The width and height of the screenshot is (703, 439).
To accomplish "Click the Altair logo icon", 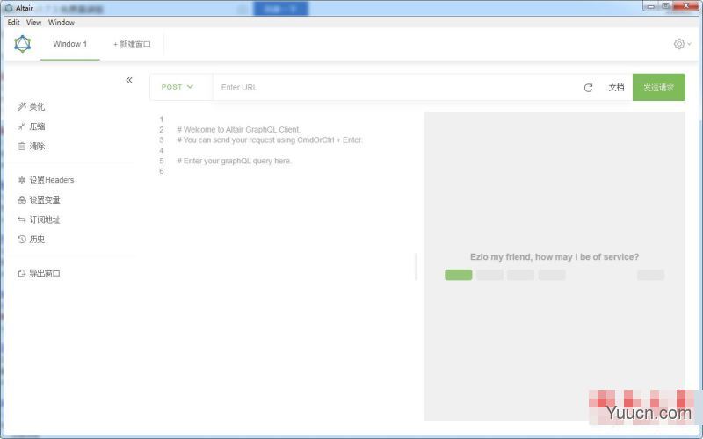I will (23, 44).
